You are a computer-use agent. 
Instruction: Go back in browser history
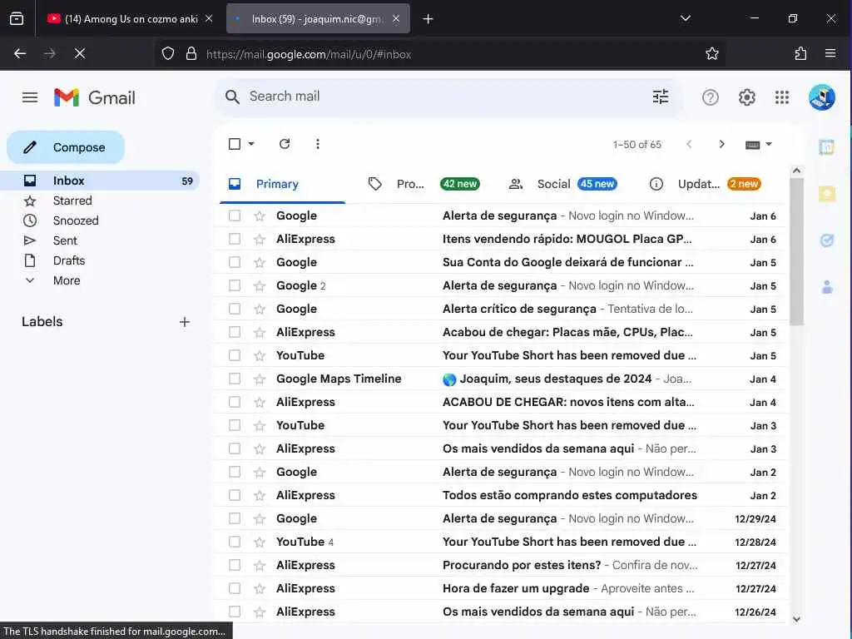click(20, 53)
